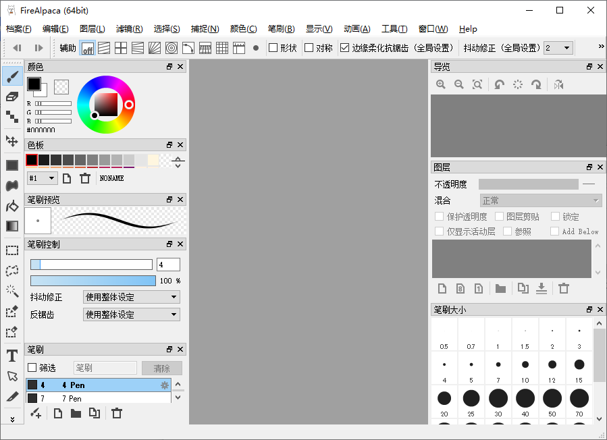This screenshot has height=440, width=607.
Task: Open 档案(F) menu
Action: click(19, 29)
